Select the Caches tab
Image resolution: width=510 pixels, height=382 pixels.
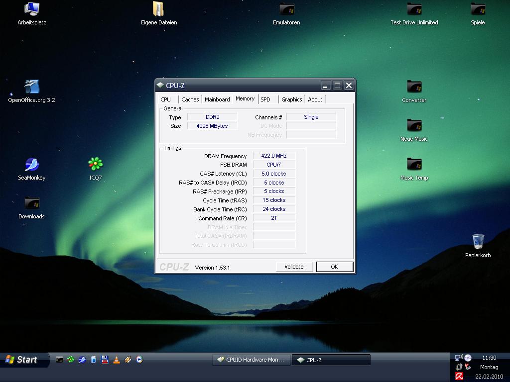tap(190, 99)
